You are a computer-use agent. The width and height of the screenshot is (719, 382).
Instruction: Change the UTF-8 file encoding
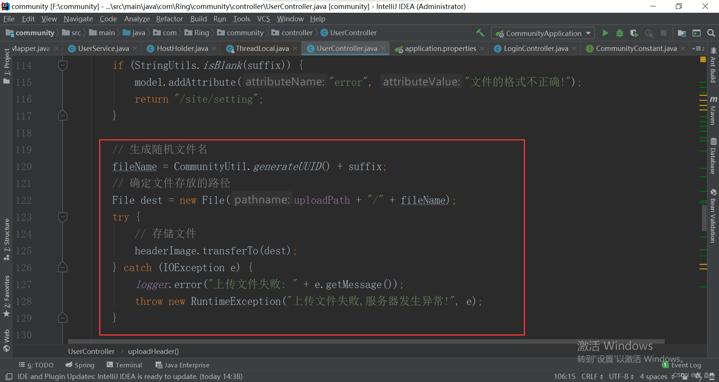[x=621, y=376]
